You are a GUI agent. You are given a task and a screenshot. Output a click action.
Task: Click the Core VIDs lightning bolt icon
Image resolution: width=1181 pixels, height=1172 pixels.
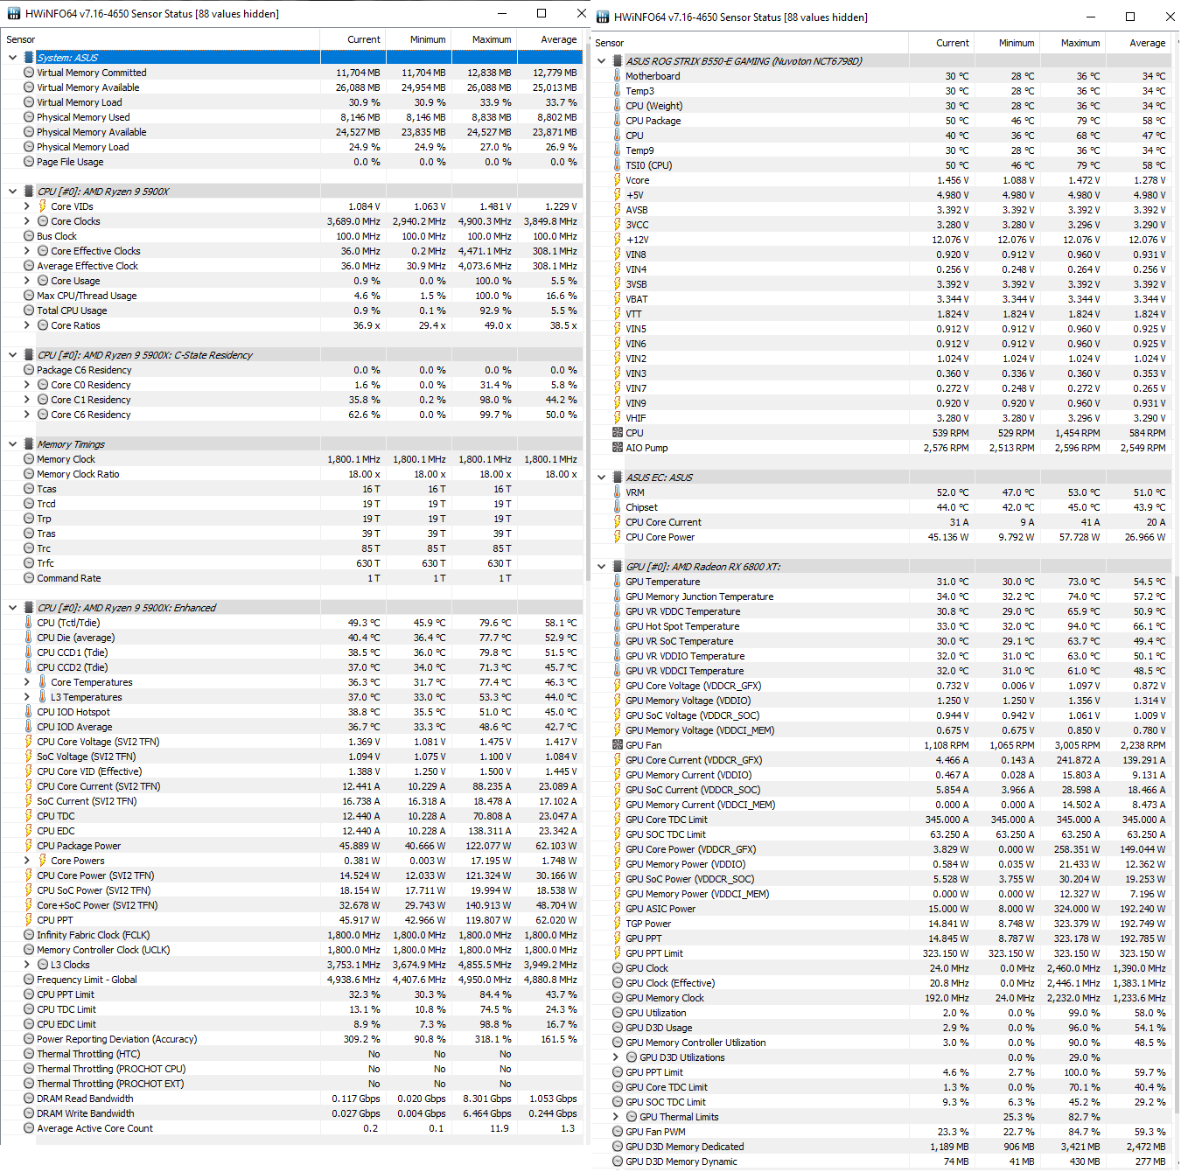[x=43, y=206]
